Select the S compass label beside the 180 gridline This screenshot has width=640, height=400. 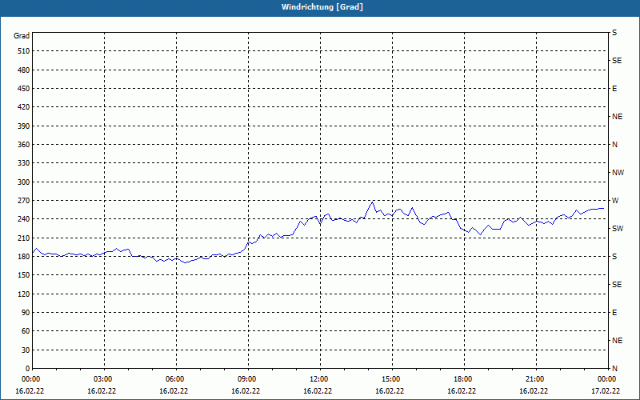(x=614, y=257)
